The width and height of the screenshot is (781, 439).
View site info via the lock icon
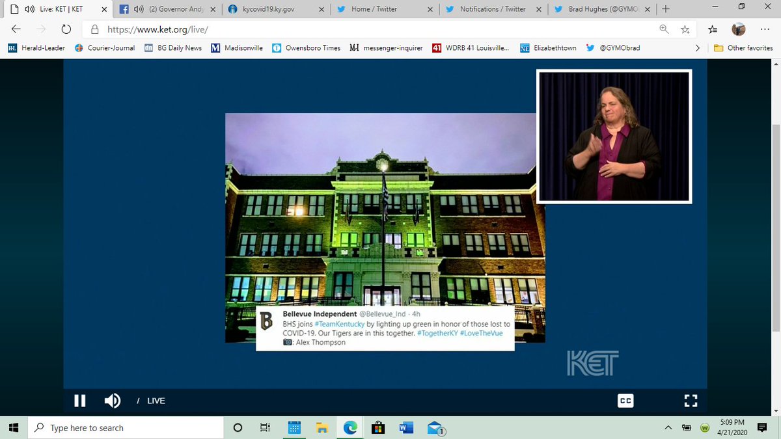95,29
